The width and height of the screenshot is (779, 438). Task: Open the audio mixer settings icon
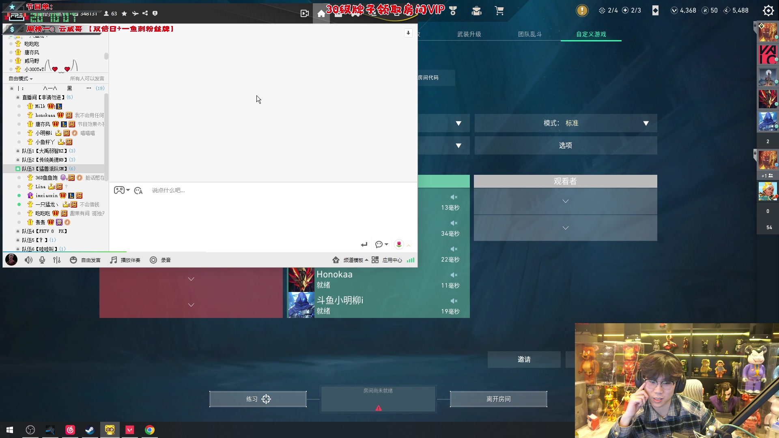coord(57,260)
